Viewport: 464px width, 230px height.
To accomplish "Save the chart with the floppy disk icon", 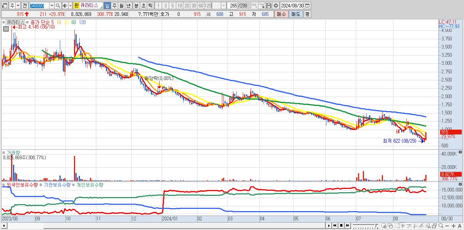I will point(268,6).
